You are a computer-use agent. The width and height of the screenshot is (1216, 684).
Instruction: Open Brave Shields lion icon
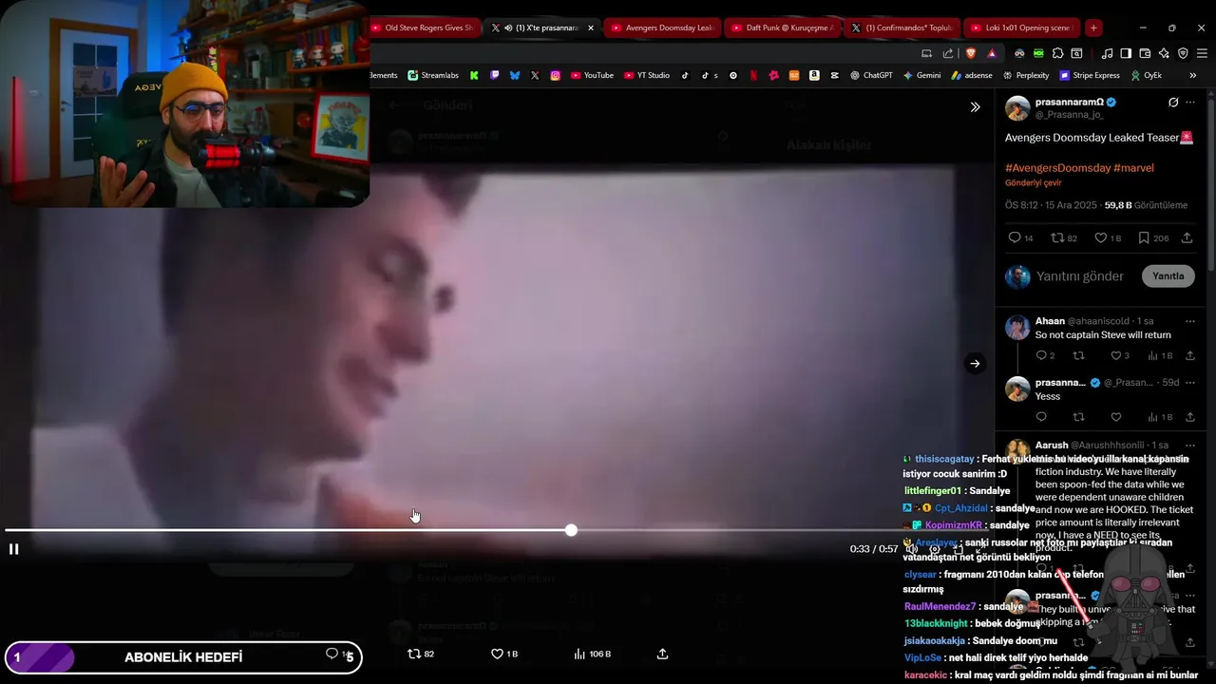(x=971, y=53)
